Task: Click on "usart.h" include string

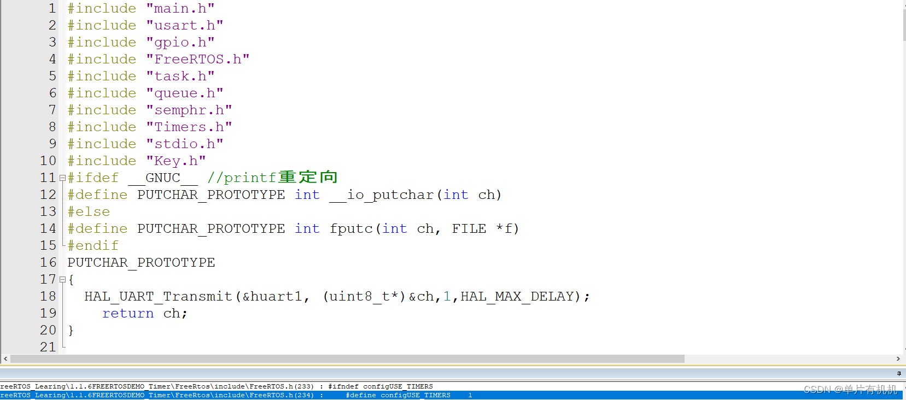Action: (185, 26)
